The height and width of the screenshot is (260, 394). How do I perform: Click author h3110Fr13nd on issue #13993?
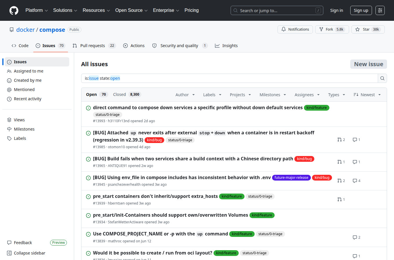click(x=119, y=121)
